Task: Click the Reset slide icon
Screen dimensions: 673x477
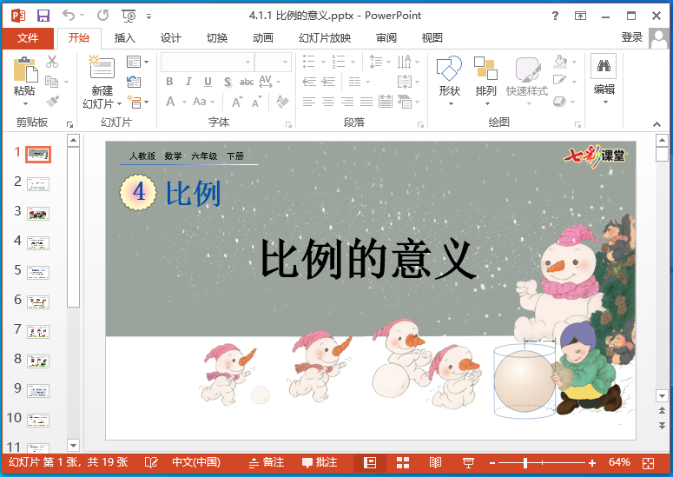Action: (134, 82)
